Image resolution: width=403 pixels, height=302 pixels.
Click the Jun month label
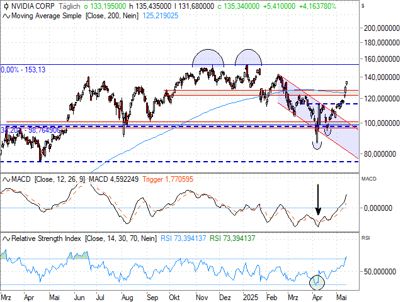[79, 298]
